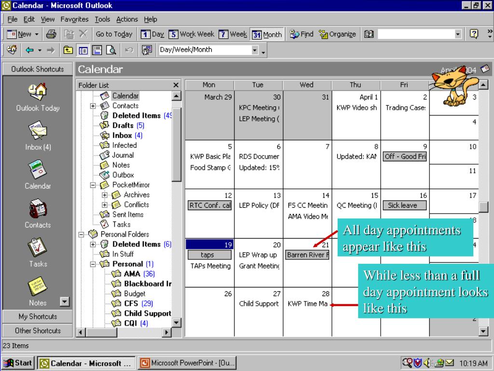Open the Day/Week/Month view dropdown

click(255, 50)
